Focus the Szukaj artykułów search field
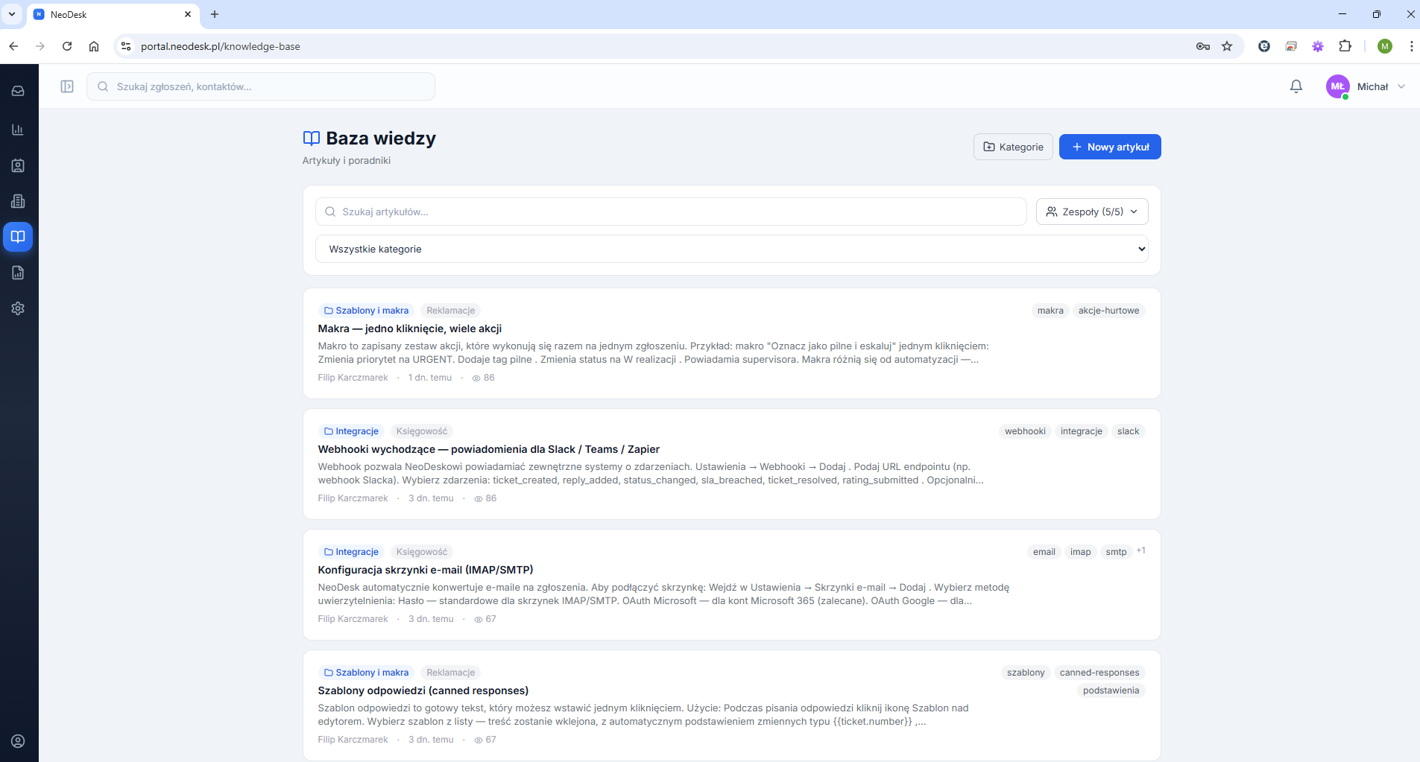Image resolution: width=1420 pixels, height=762 pixels. pos(671,212)
